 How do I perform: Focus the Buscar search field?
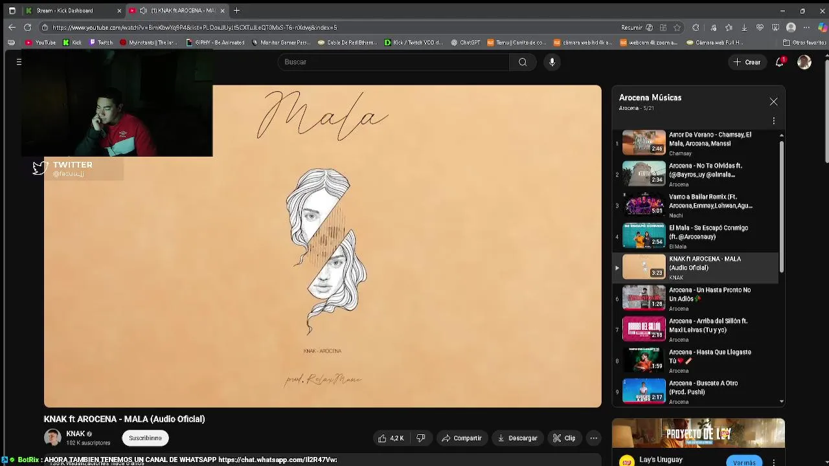point(394,62)
